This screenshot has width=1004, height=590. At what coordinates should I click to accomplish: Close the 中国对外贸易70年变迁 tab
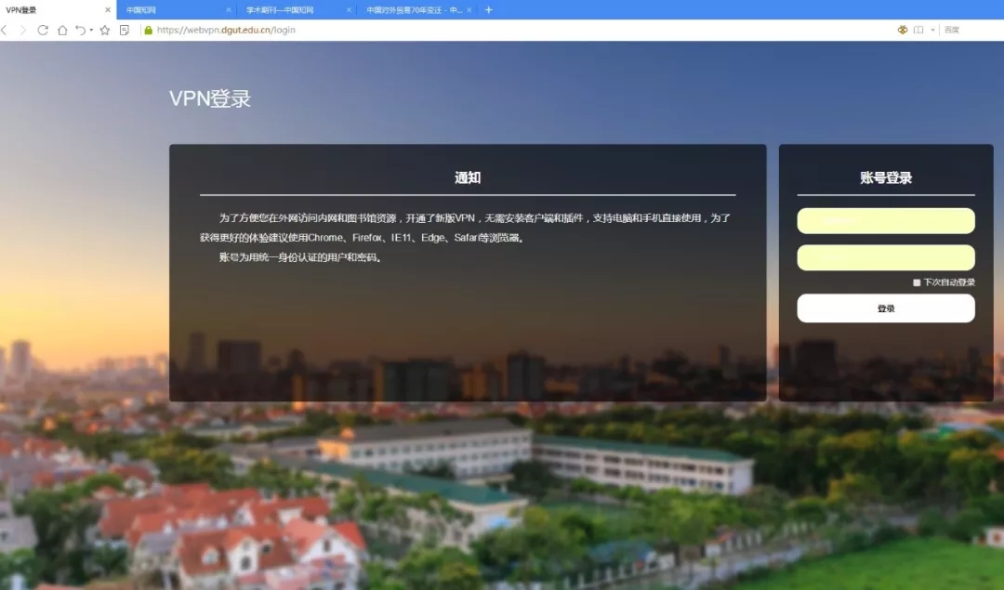coord(469,10)
